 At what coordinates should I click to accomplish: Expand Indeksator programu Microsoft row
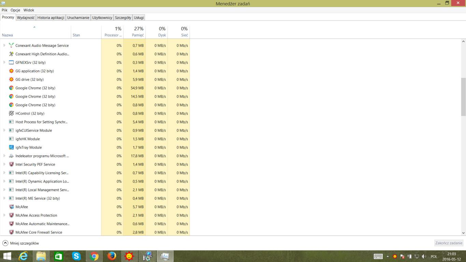(x=4, y=156)
